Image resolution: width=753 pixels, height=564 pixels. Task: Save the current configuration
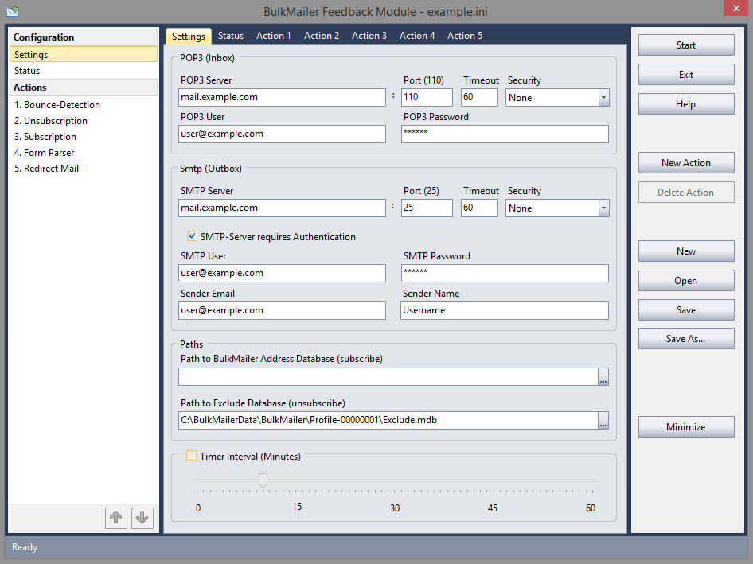point(686,310)
